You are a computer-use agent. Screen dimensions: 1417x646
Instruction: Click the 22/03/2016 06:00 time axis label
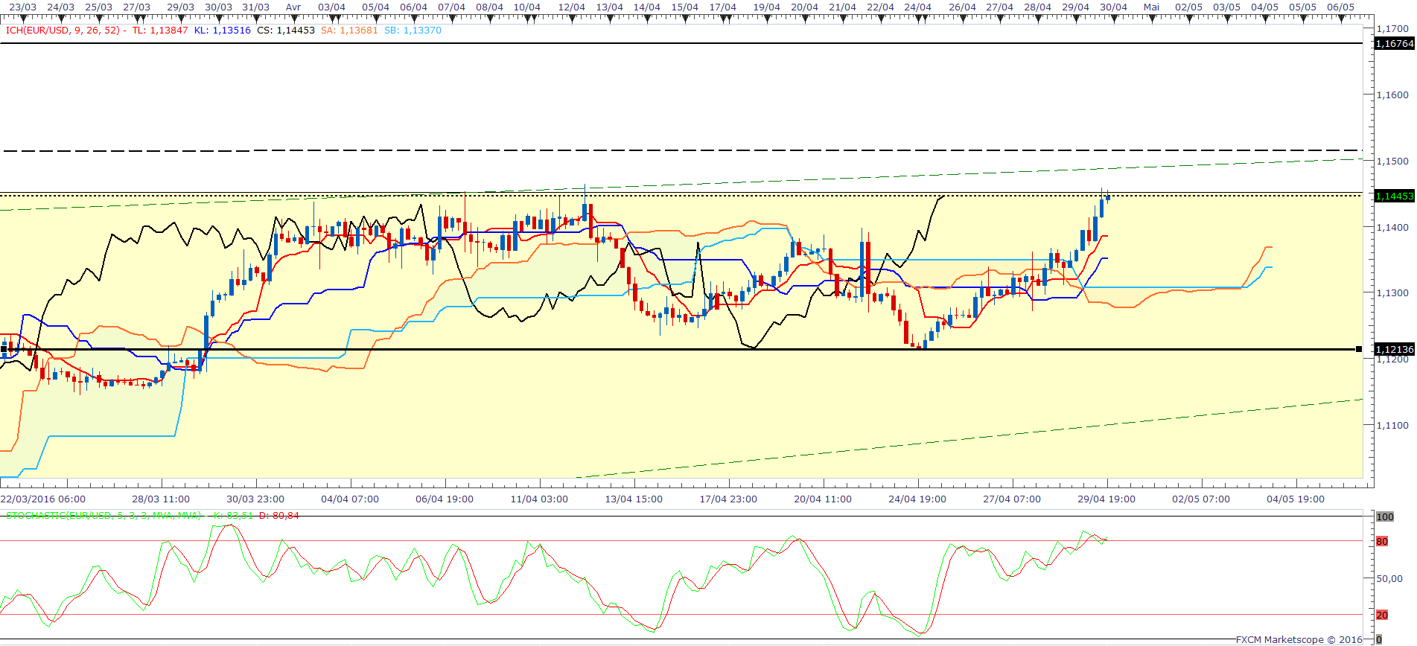[42, 499]
